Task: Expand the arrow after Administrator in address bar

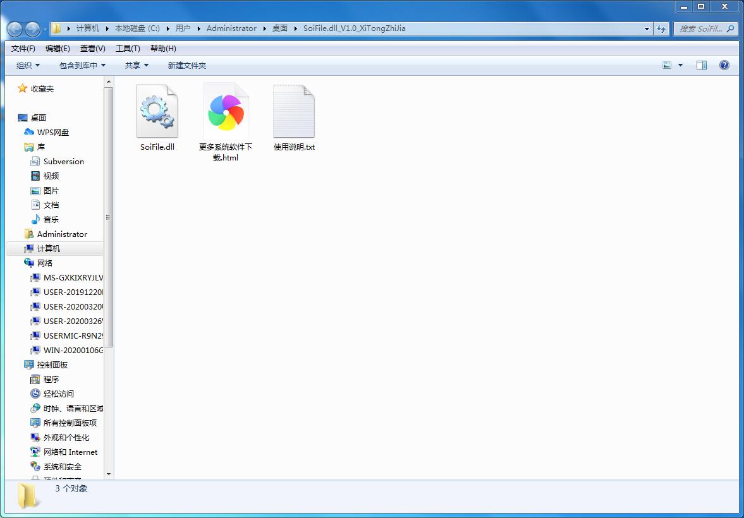Action: [x=264, y=28]
